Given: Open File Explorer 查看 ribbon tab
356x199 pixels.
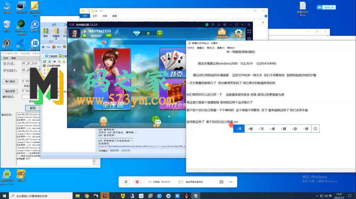Looking at the screenshot, I should pyautogui.click(x=114, y=16).
